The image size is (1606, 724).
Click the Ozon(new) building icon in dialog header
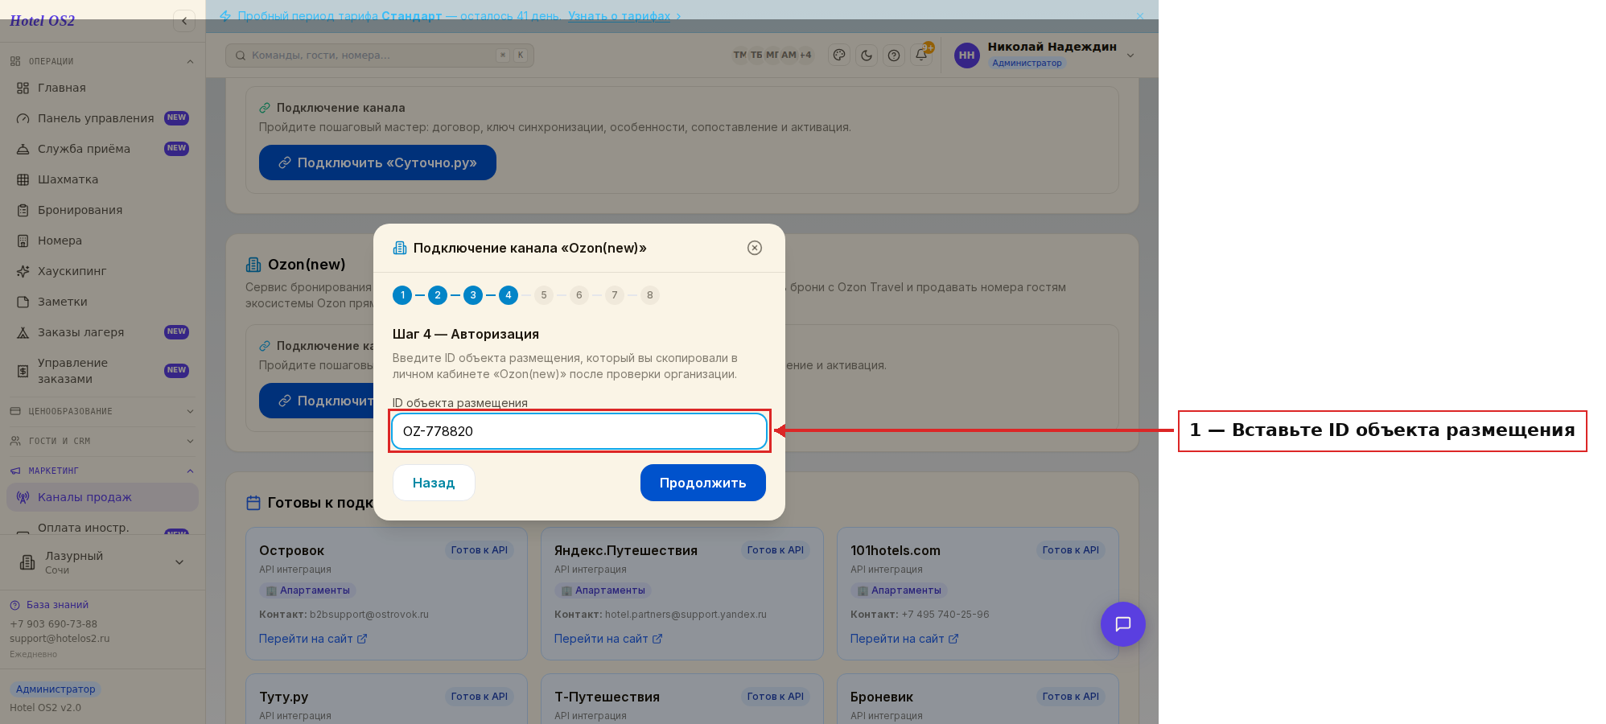pyautogui.click(x=400, y=248)
